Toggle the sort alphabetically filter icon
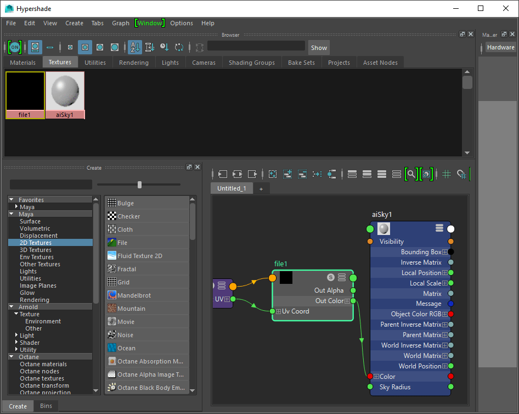Viewport: 519px width, 414px height. click(135, 47)
